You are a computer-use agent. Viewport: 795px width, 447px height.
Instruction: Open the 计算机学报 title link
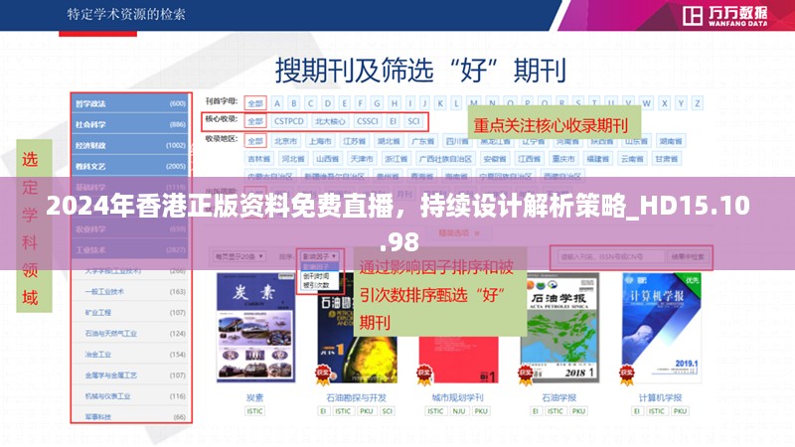coord(661,397)
